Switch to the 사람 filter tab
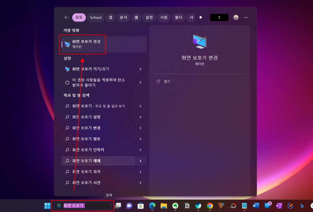Viewport: 313px width, 212px height. (x=164, y=17)
